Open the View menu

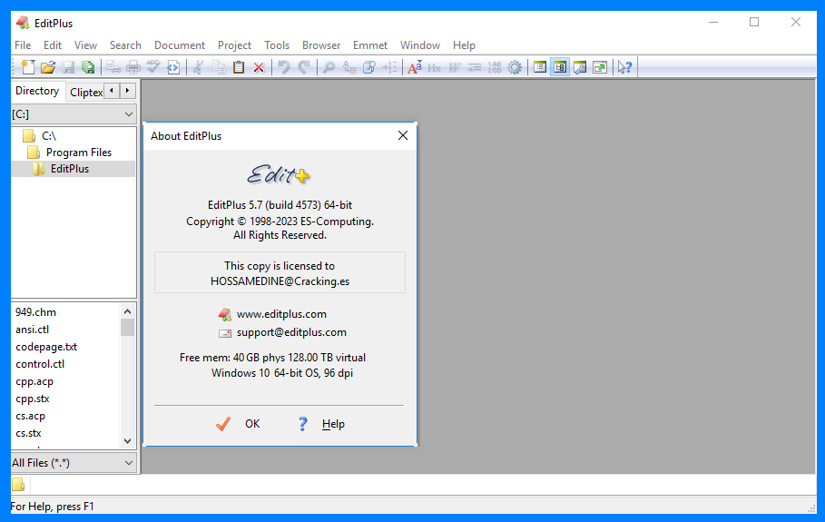tap(85, 45)
